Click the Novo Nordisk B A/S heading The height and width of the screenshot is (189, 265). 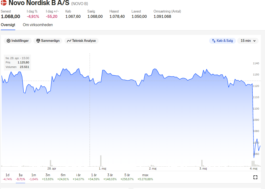[39, 3]
